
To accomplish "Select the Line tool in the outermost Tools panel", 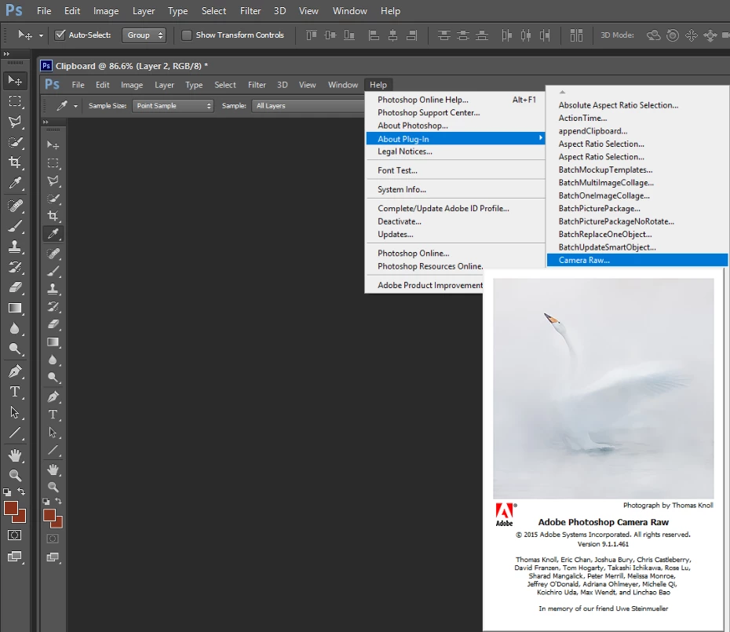I will (15, 433).
